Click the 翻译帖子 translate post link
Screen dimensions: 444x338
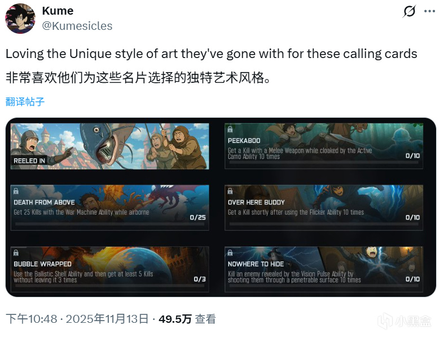pyautogui.click(x=25, y=101)
